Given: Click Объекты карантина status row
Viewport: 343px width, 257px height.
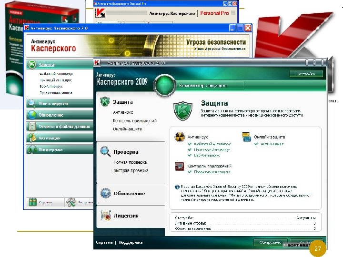Looking at the screenshot, I should pyautogui.click(x=245, y=228).
